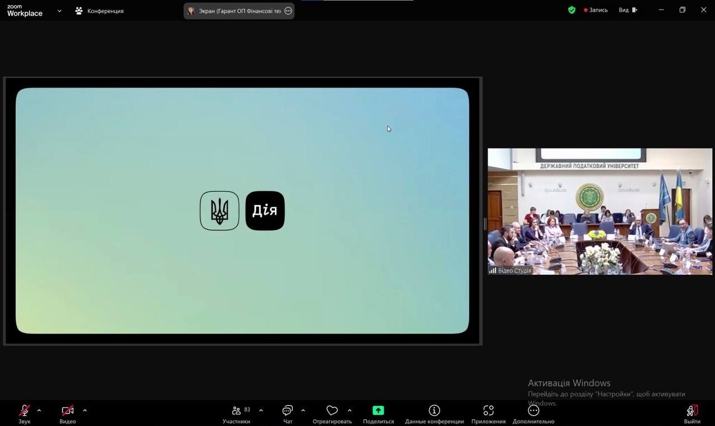Open the Конференция tab
The image size is (715, 426).
click(99, 11)
